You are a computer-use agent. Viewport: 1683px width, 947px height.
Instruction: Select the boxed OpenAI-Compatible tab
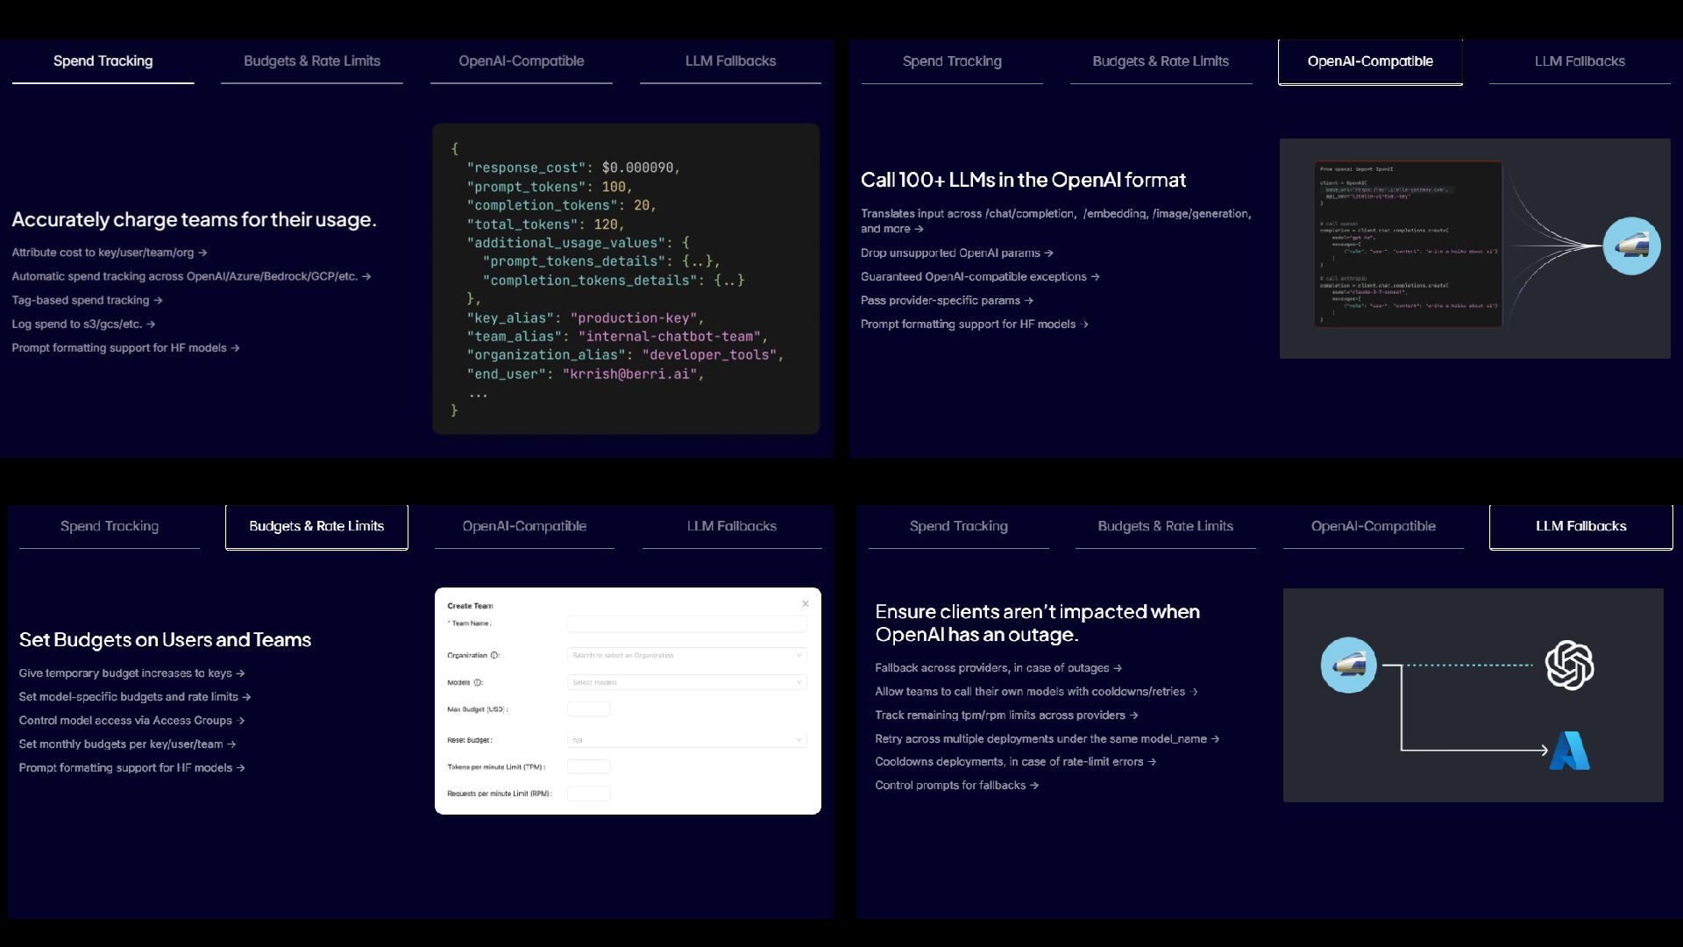[1370, 61]
